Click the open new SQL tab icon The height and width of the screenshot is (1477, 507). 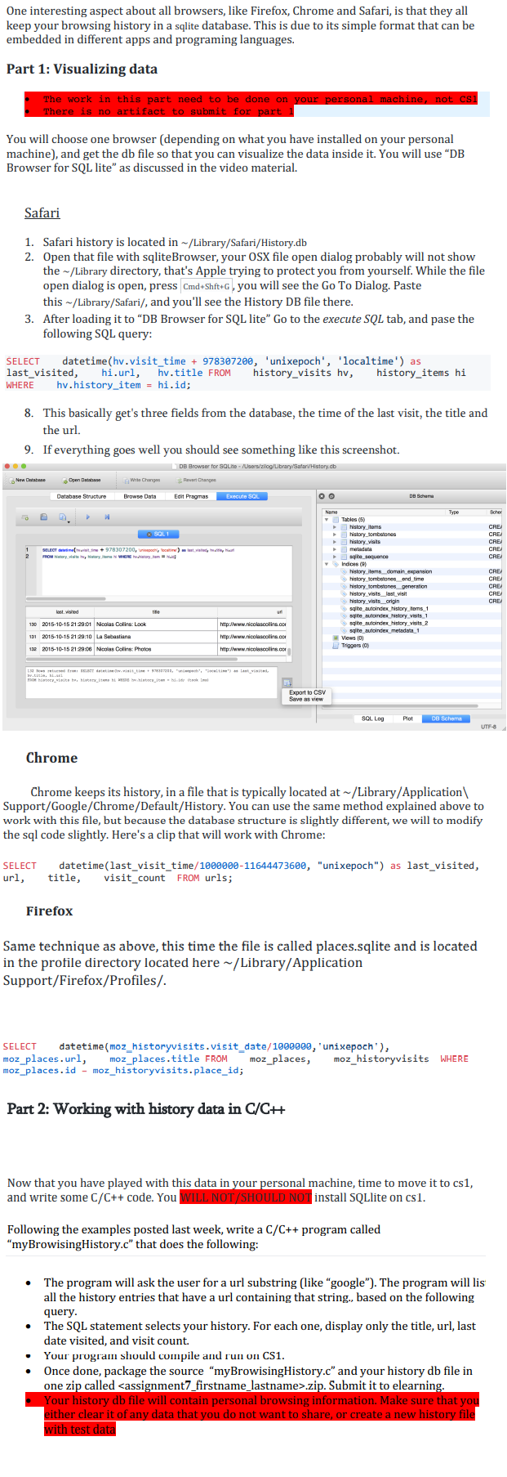pyautogui.click(x=25, y=517)
